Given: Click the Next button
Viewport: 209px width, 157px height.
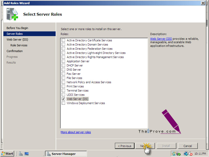Looking at the screenshot, I should (145, 146).
